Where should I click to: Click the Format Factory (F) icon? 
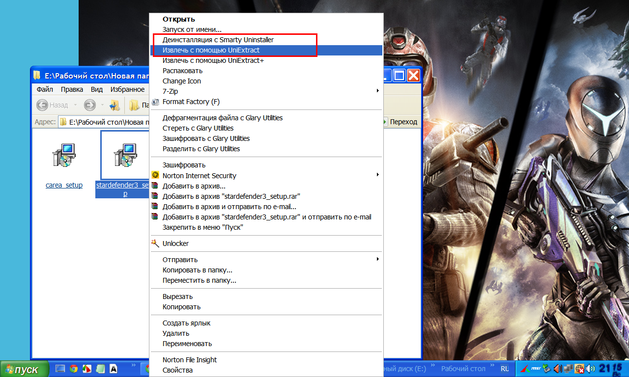156,102
